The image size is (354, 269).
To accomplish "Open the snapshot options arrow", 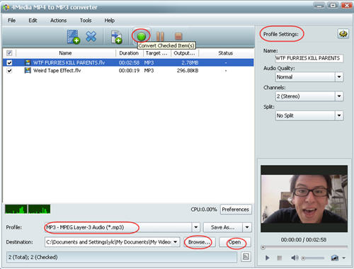I will click(x=344, y=258).
